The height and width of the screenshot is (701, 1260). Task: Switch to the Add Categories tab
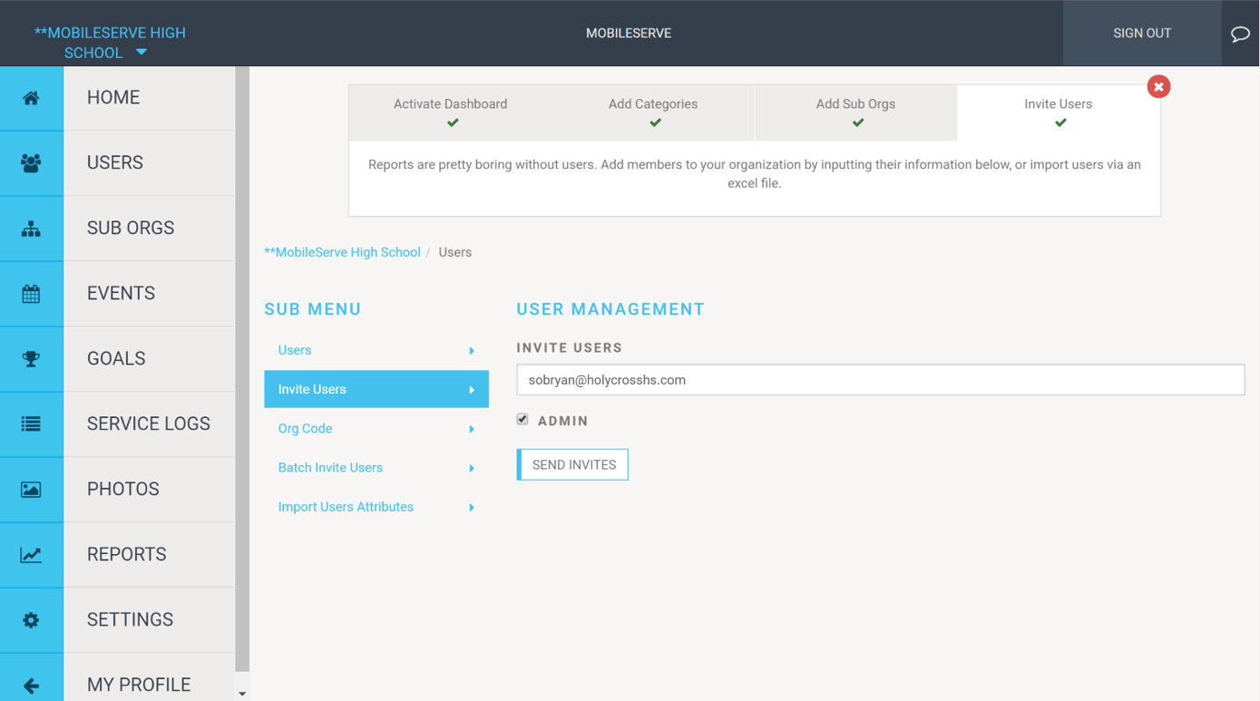[x=653, y=112]
